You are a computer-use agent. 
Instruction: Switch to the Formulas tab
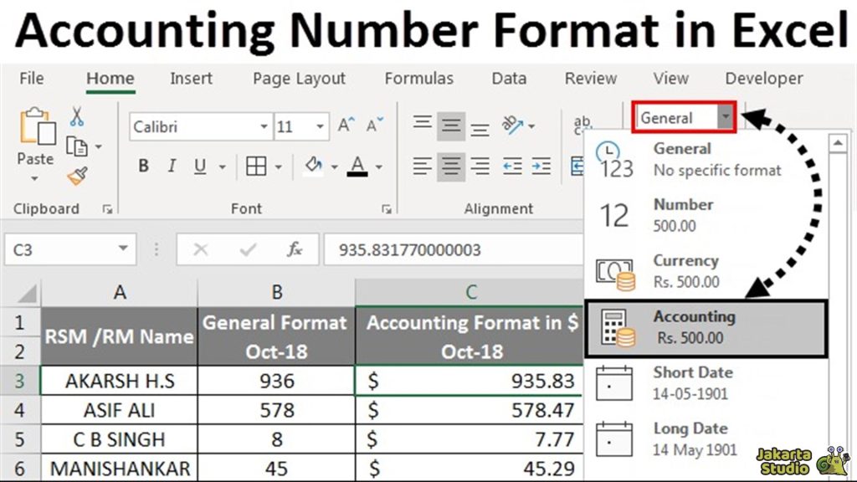418,79
